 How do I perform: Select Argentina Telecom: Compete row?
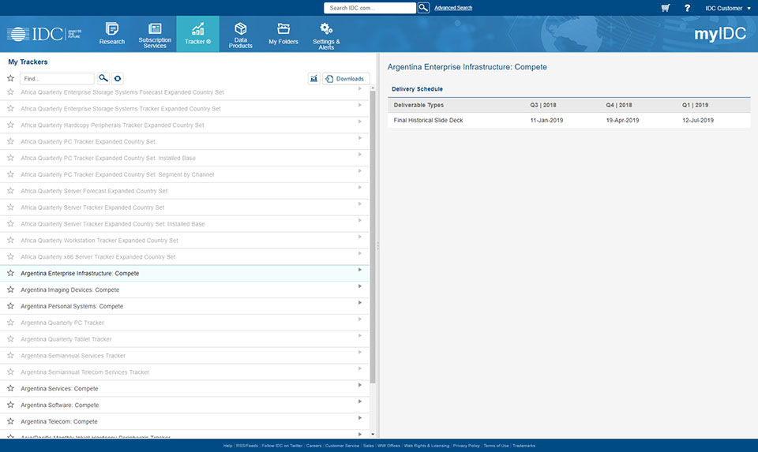point(185,421)
